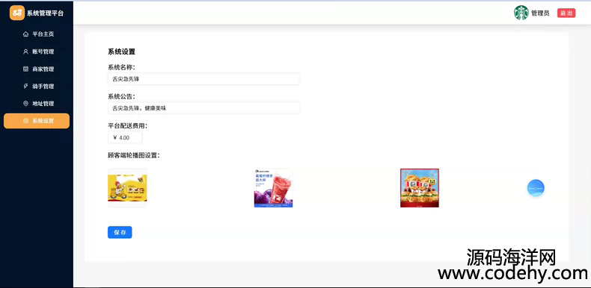The height and width of the screenshot is (288, 591).
Task: Click the user icon beside 账号管理
Action: (25, 51)
